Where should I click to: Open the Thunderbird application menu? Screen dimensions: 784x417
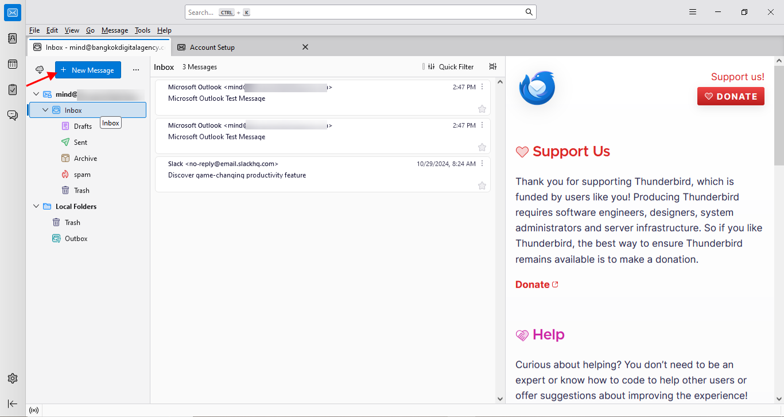pyautogui.click(x=693, y=12)
